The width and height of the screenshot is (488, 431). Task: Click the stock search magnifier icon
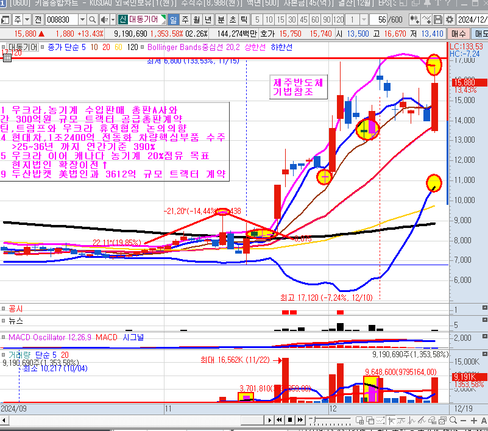(x=90, y=20)
